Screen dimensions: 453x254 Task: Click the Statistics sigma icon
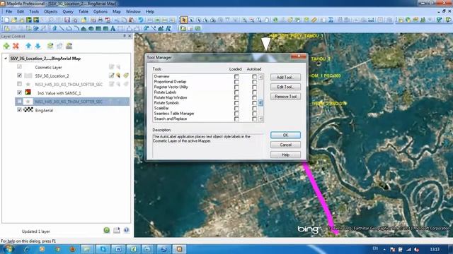(331, 20)
